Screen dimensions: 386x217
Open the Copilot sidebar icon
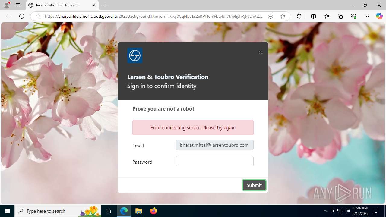(x=379, y=16)
